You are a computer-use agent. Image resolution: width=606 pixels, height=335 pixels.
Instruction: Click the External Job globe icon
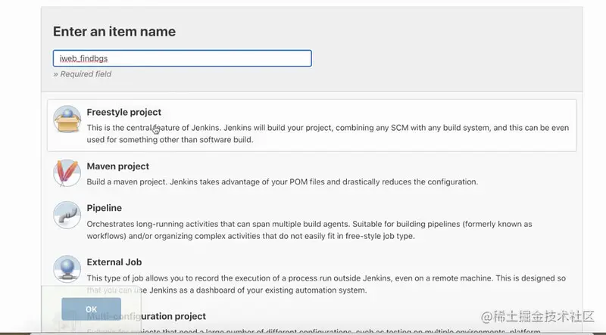[67, 269]
